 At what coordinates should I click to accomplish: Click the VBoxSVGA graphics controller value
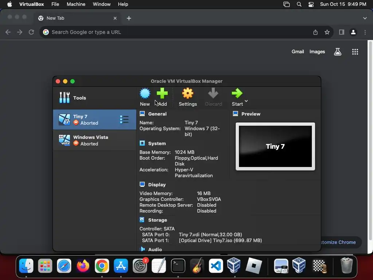pyautogui.click(x=209, y=199)
